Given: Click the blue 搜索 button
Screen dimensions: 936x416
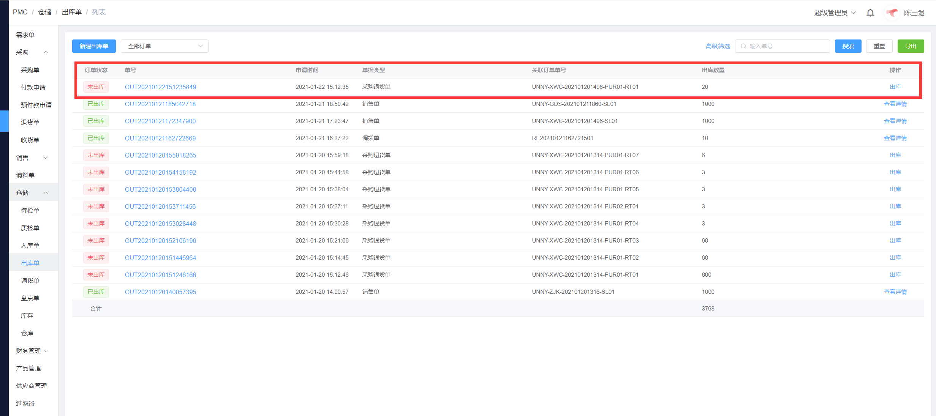Looking at the screenshot, I should point(848,46).
